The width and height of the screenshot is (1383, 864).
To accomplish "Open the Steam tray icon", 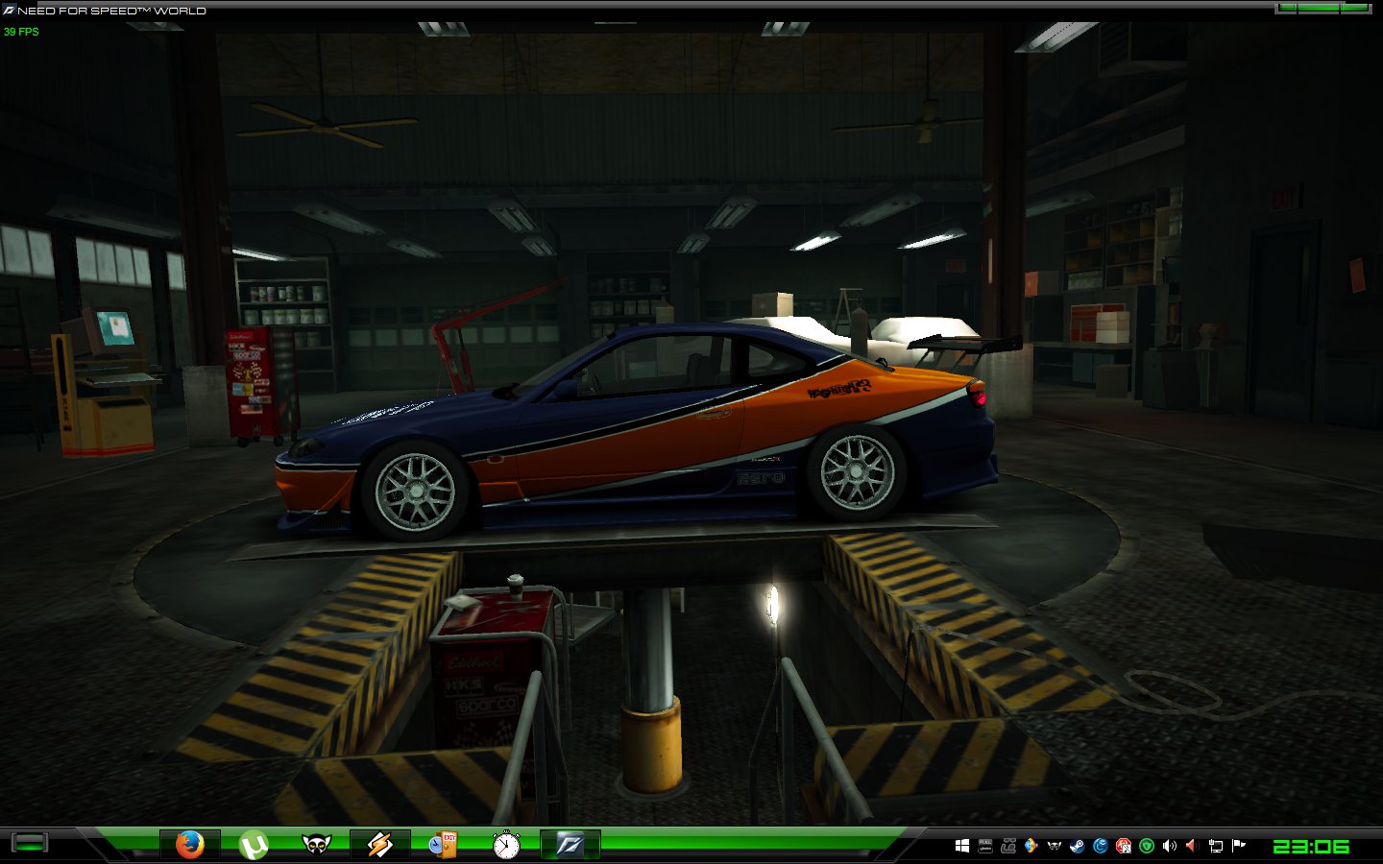I will point(1078,846).
